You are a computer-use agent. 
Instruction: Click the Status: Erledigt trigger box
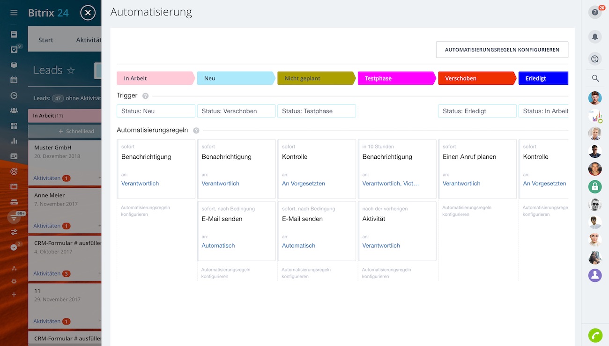click(x=477, y=111)
